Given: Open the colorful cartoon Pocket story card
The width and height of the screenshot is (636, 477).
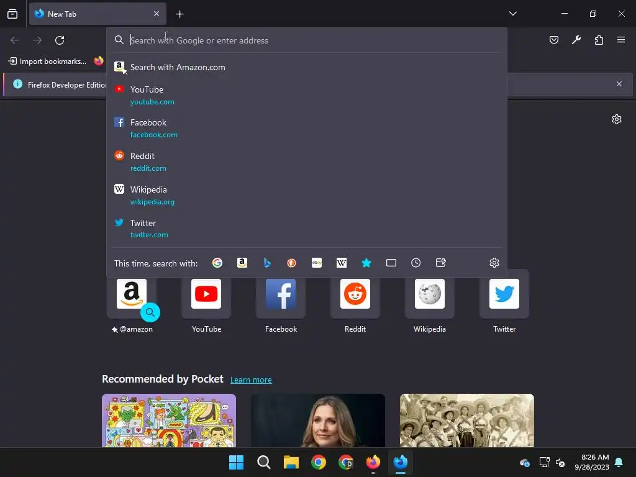Looking at the screenshot, I should click(x=169, y=420).
